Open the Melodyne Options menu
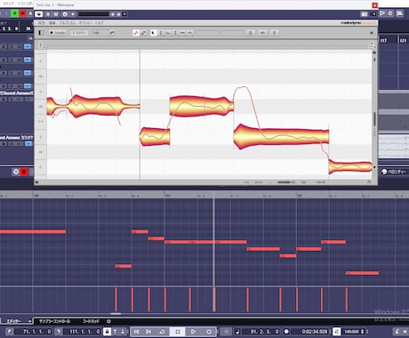The image size is (409, 338). click(x=84, y=23)
